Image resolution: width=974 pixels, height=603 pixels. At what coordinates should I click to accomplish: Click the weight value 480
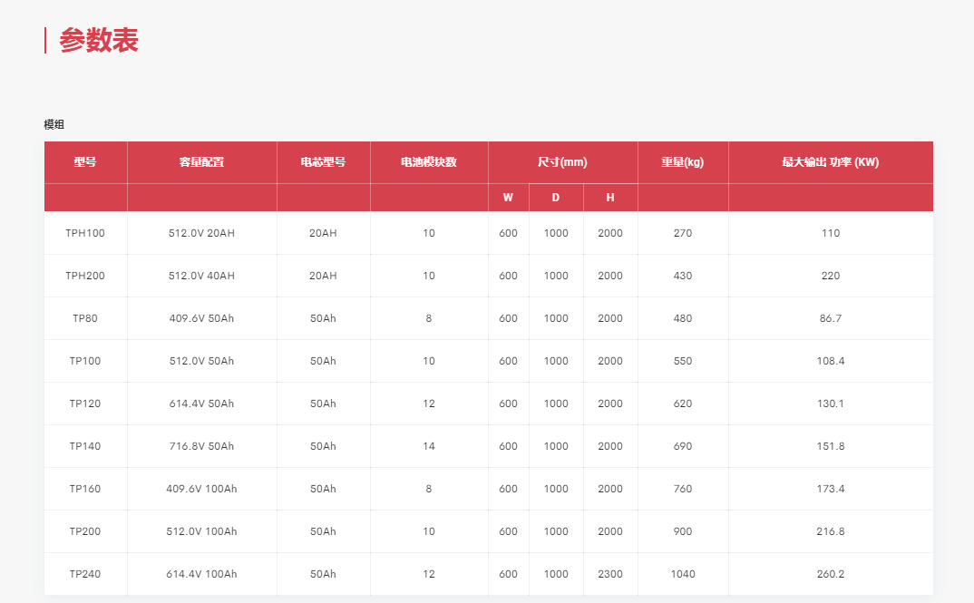pyautogui.click(x=683, y=318)
